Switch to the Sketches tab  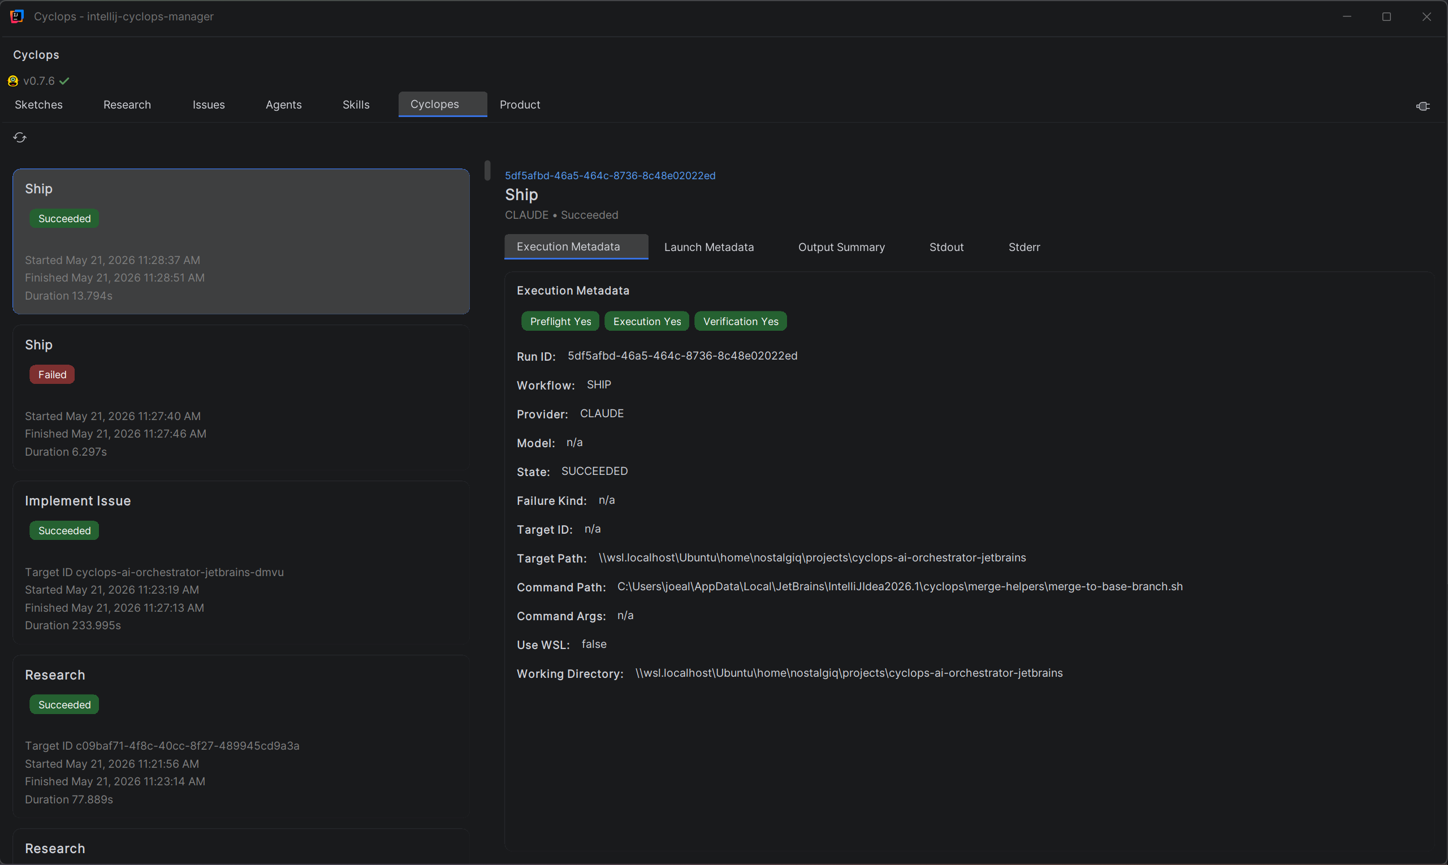tap(38, 105)
